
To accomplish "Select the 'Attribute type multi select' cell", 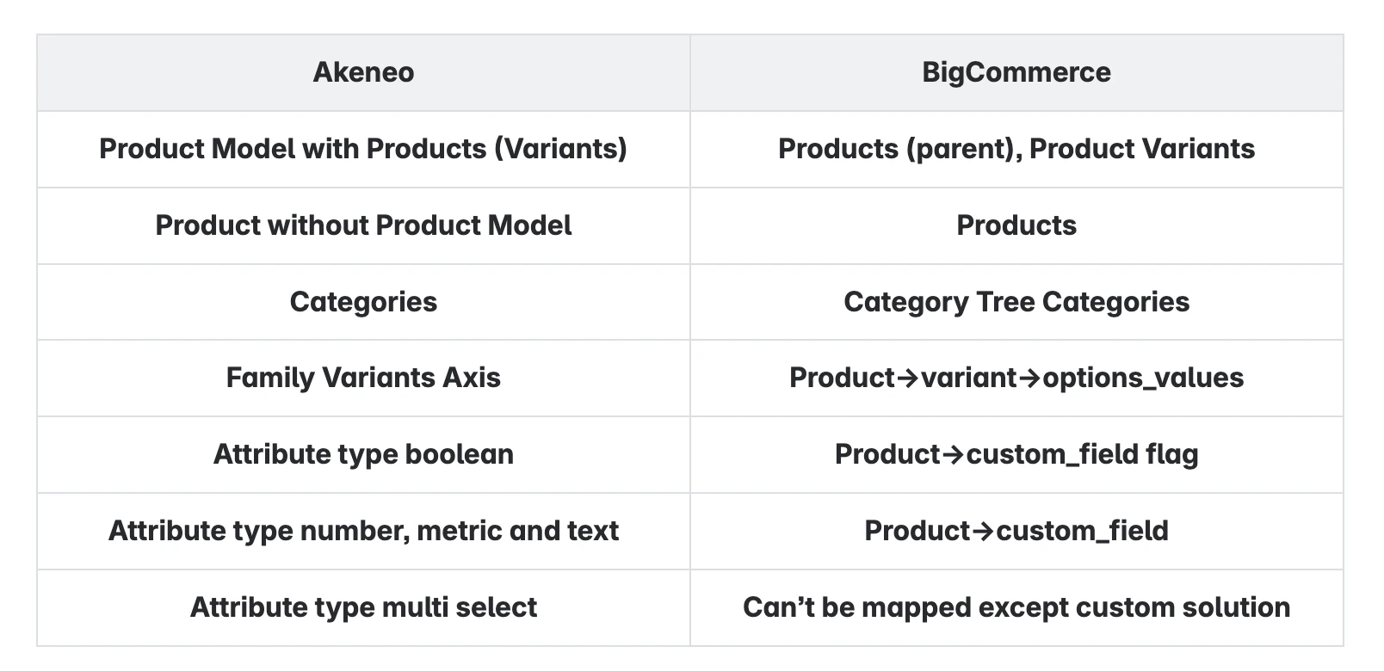I will click(x=363, y=607).
